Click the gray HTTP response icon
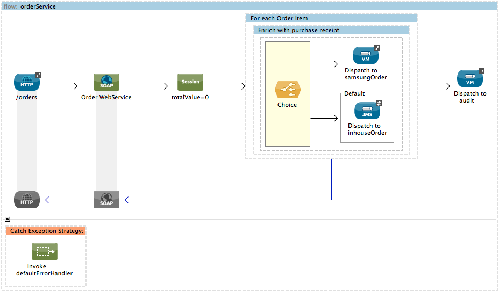Screen dimensions: 499x292 point(27,200)
